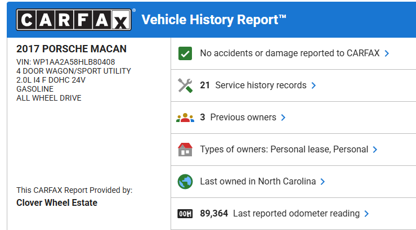
Task: Click the wrench and screwdriver service icon
Action: [x=185, y=85]
